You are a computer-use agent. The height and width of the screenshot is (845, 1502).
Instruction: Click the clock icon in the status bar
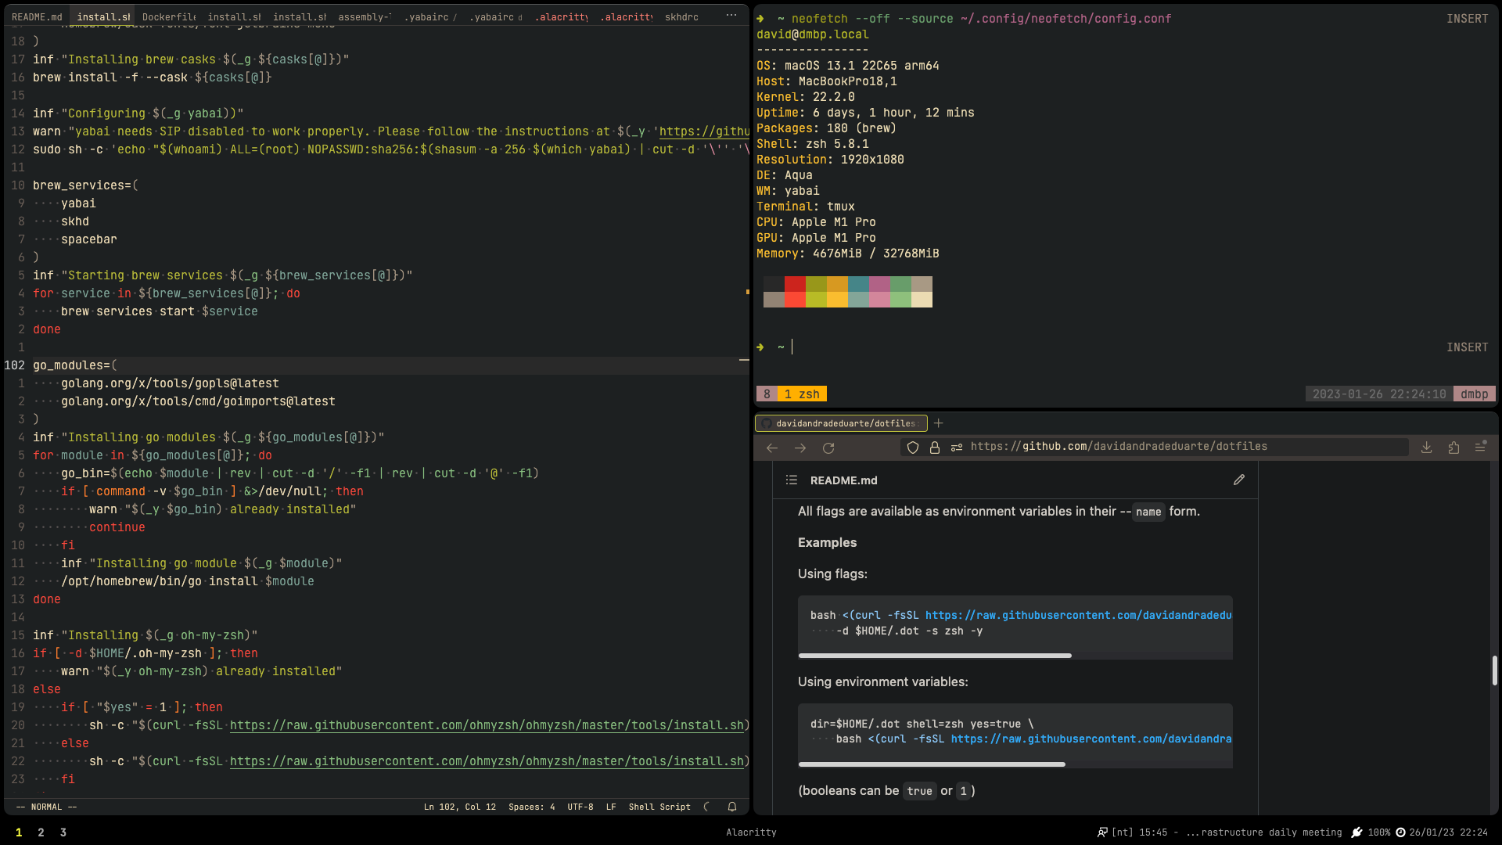pos(1401,832)
